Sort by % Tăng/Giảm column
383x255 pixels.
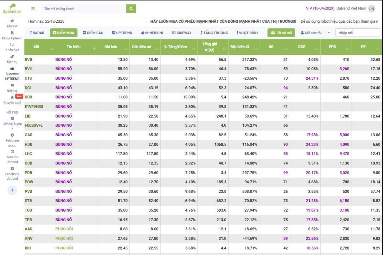tap(179, 47)
